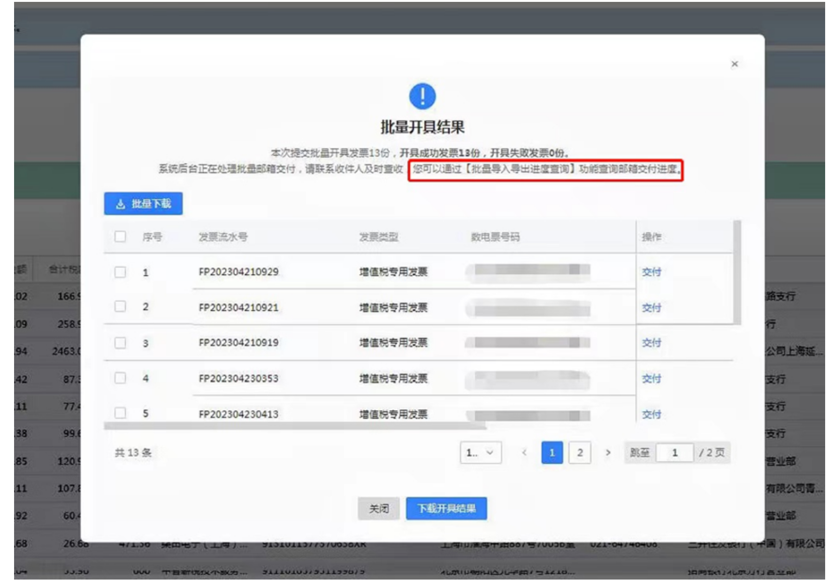
Task: Click 增值税专用发票 type in row 1
Action: click(x=393, y=272)
